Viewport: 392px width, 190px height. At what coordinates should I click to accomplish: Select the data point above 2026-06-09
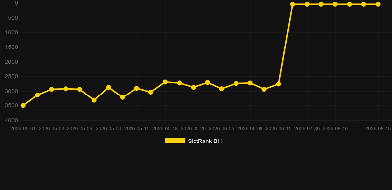pos(250,83)
